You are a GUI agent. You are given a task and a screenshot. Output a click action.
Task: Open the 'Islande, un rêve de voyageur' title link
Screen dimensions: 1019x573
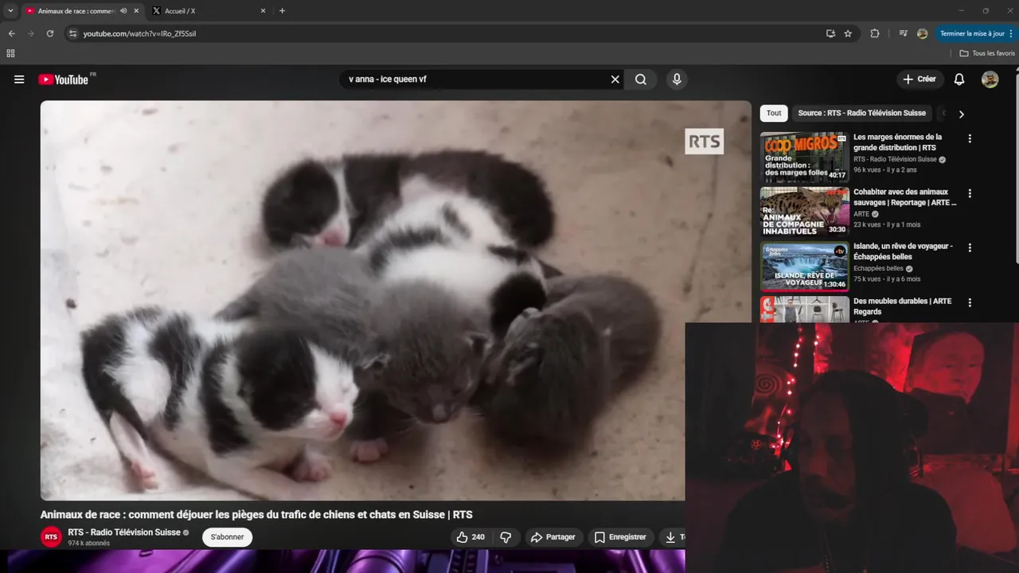904,251
